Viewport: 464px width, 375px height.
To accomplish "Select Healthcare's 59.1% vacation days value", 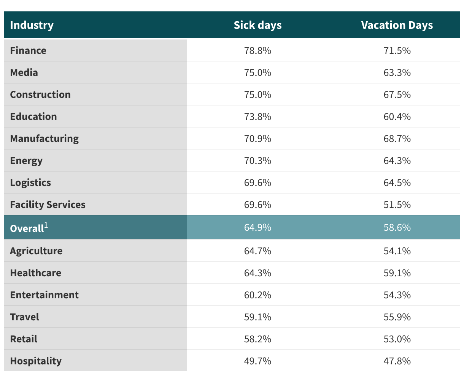I will 397,273.
